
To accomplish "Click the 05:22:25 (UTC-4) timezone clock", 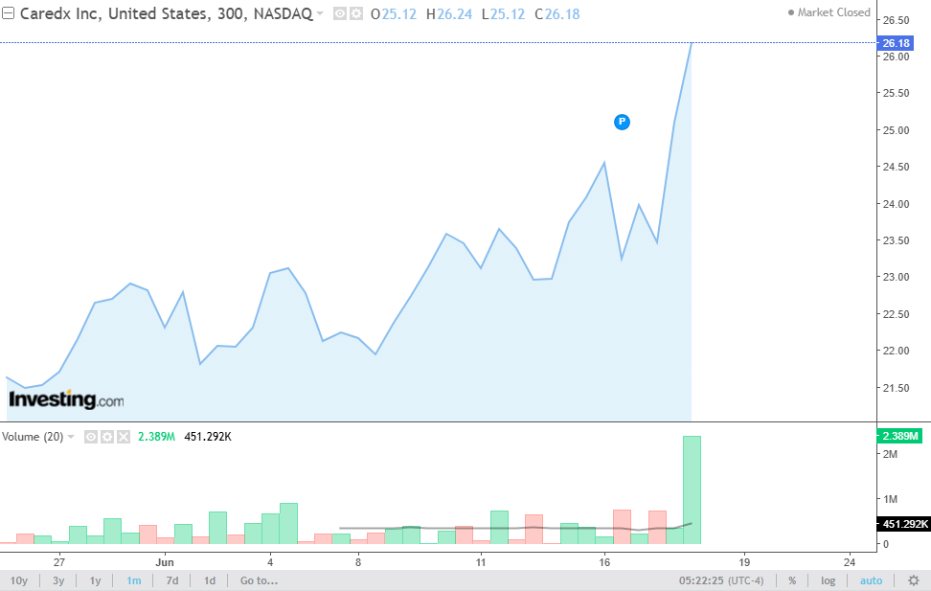I will 721,580.
